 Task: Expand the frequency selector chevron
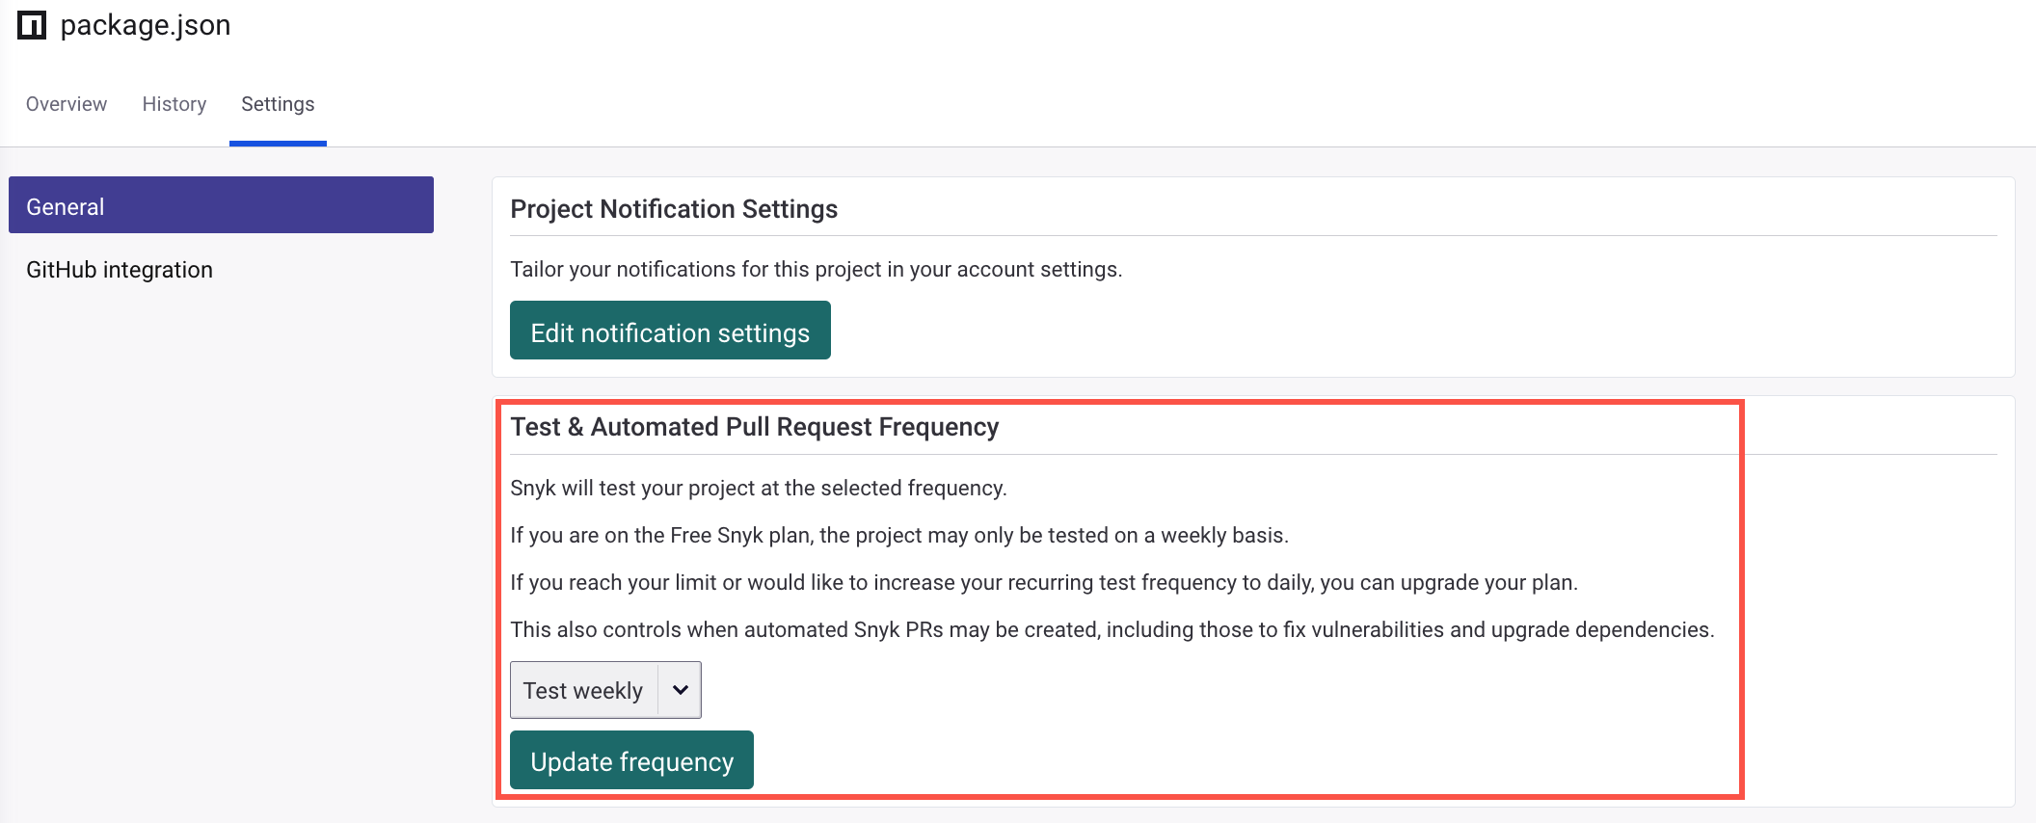pos(680,689)
